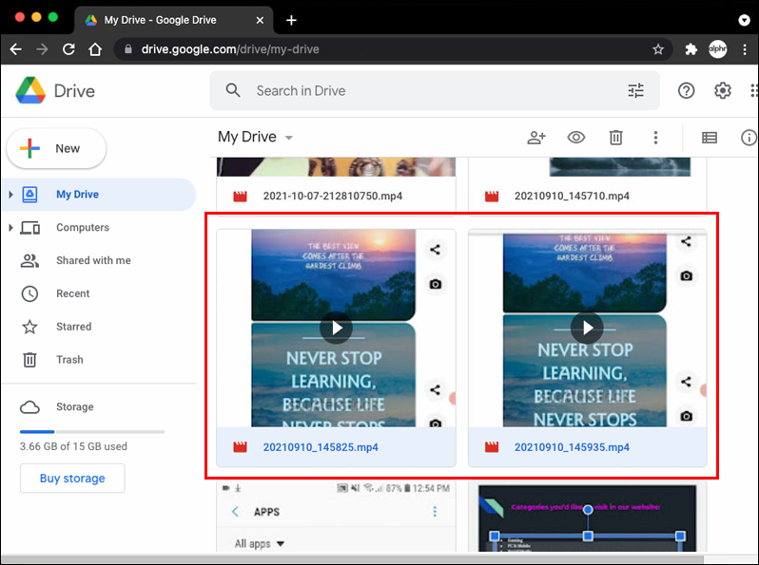Open the My Drive title dropdown
Screen dimensions: 759x565
tap(289, 138)
